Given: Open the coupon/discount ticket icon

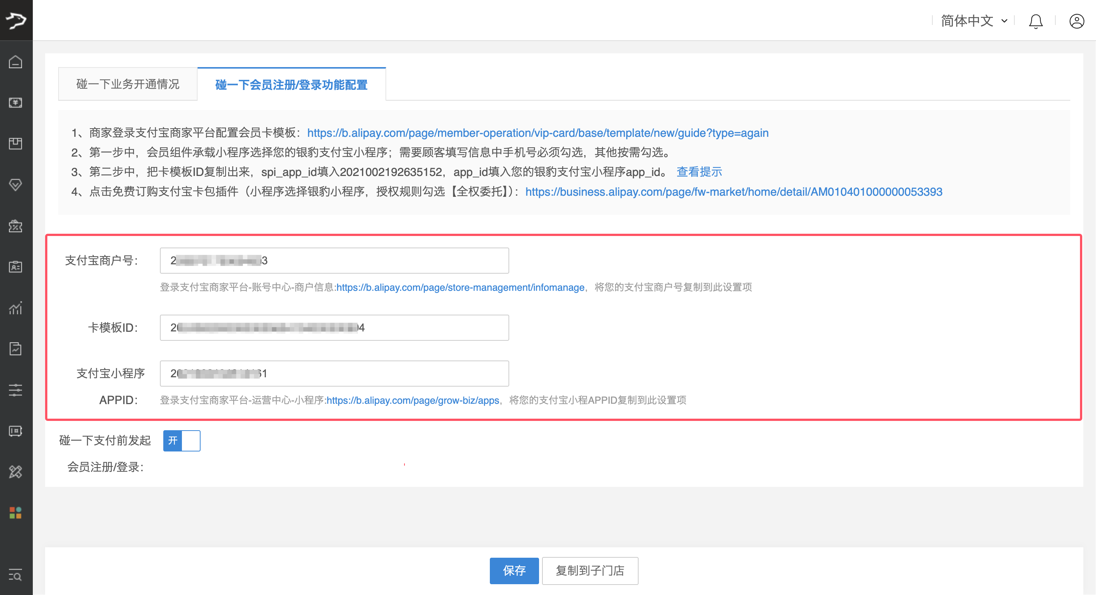Looking at the screenshot, I should [x=15, y=226].
